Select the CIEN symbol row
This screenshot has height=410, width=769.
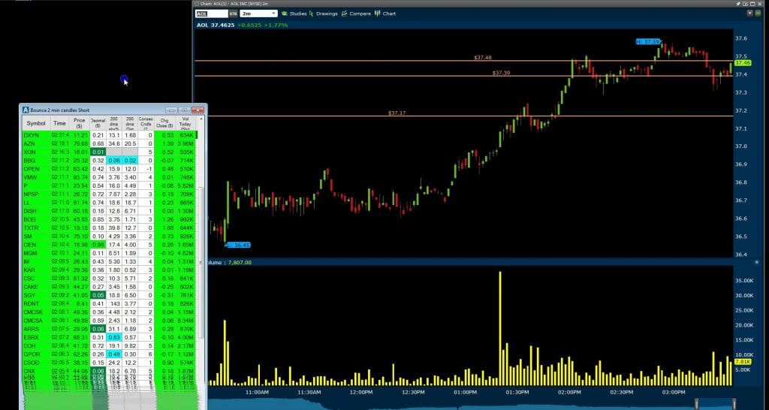[x=110, y=245]
